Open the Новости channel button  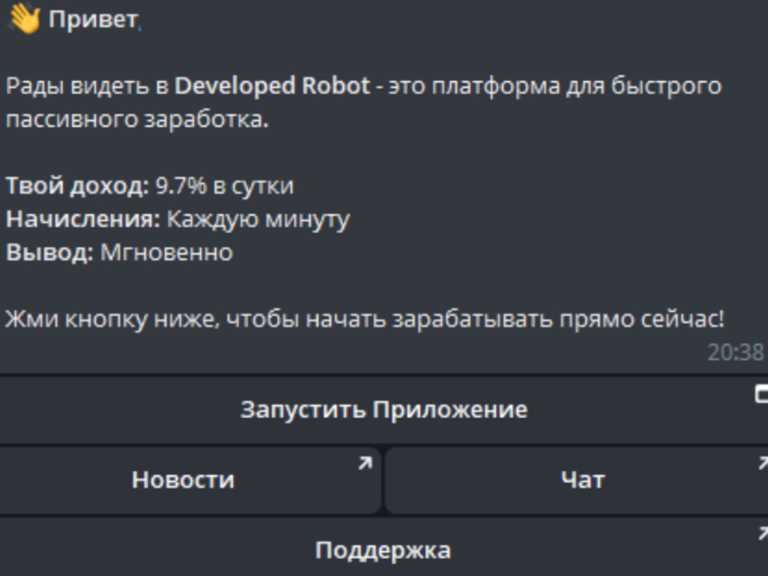pos(185,478)
